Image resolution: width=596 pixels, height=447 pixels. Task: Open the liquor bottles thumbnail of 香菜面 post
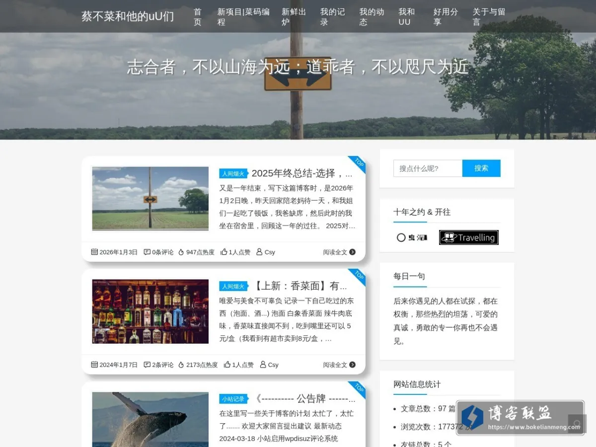(x=150, y=311)
